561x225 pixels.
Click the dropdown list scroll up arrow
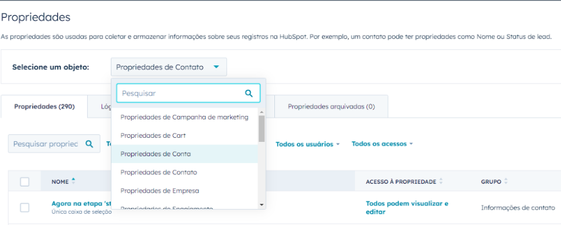point(261,112)
